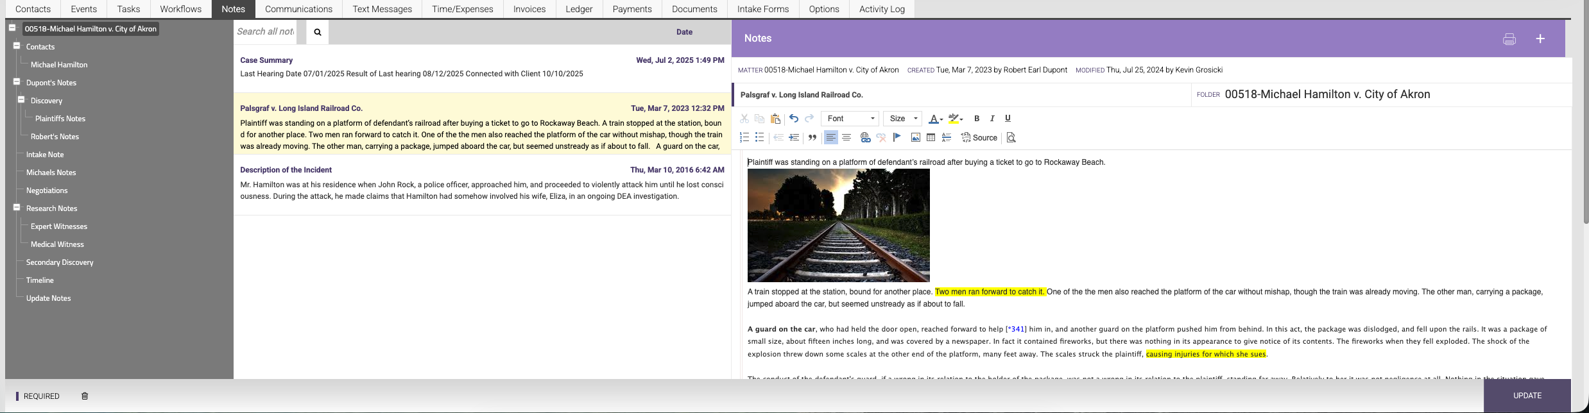Decrease the paragraph indent
This screenshot has width=1589, height=413.
[x=778, y=138]
